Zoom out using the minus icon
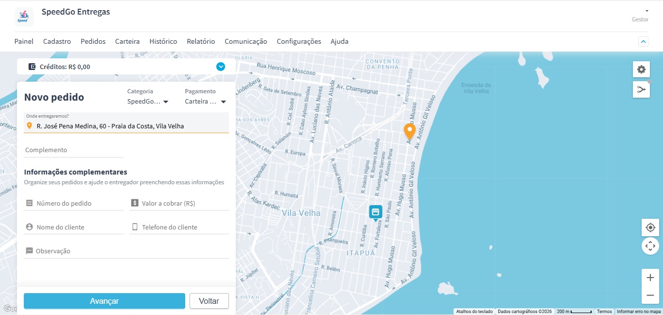The image size is (663, 315). (x=650, y=295)
